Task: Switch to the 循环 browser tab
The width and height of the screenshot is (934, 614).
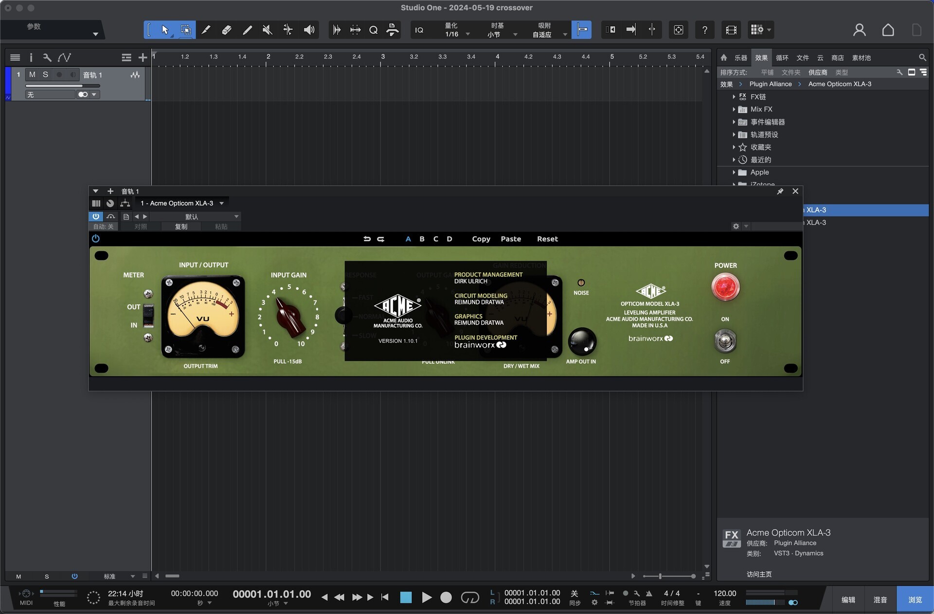Action: click(x=782, y=58)
